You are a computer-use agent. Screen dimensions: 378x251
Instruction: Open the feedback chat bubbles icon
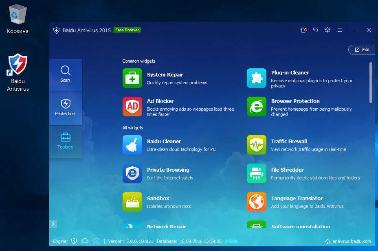[315, 30]
